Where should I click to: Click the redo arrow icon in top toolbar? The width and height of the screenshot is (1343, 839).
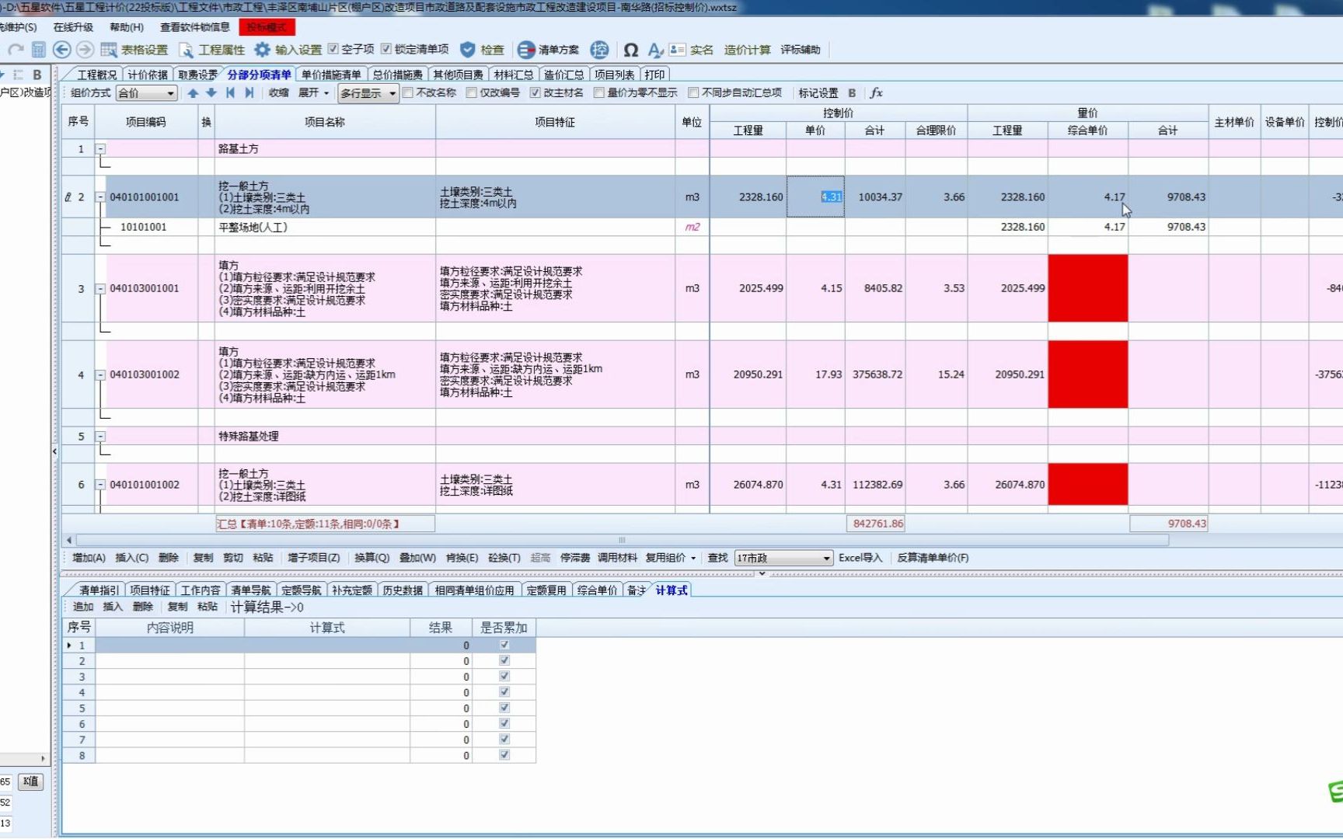[16, 50]
